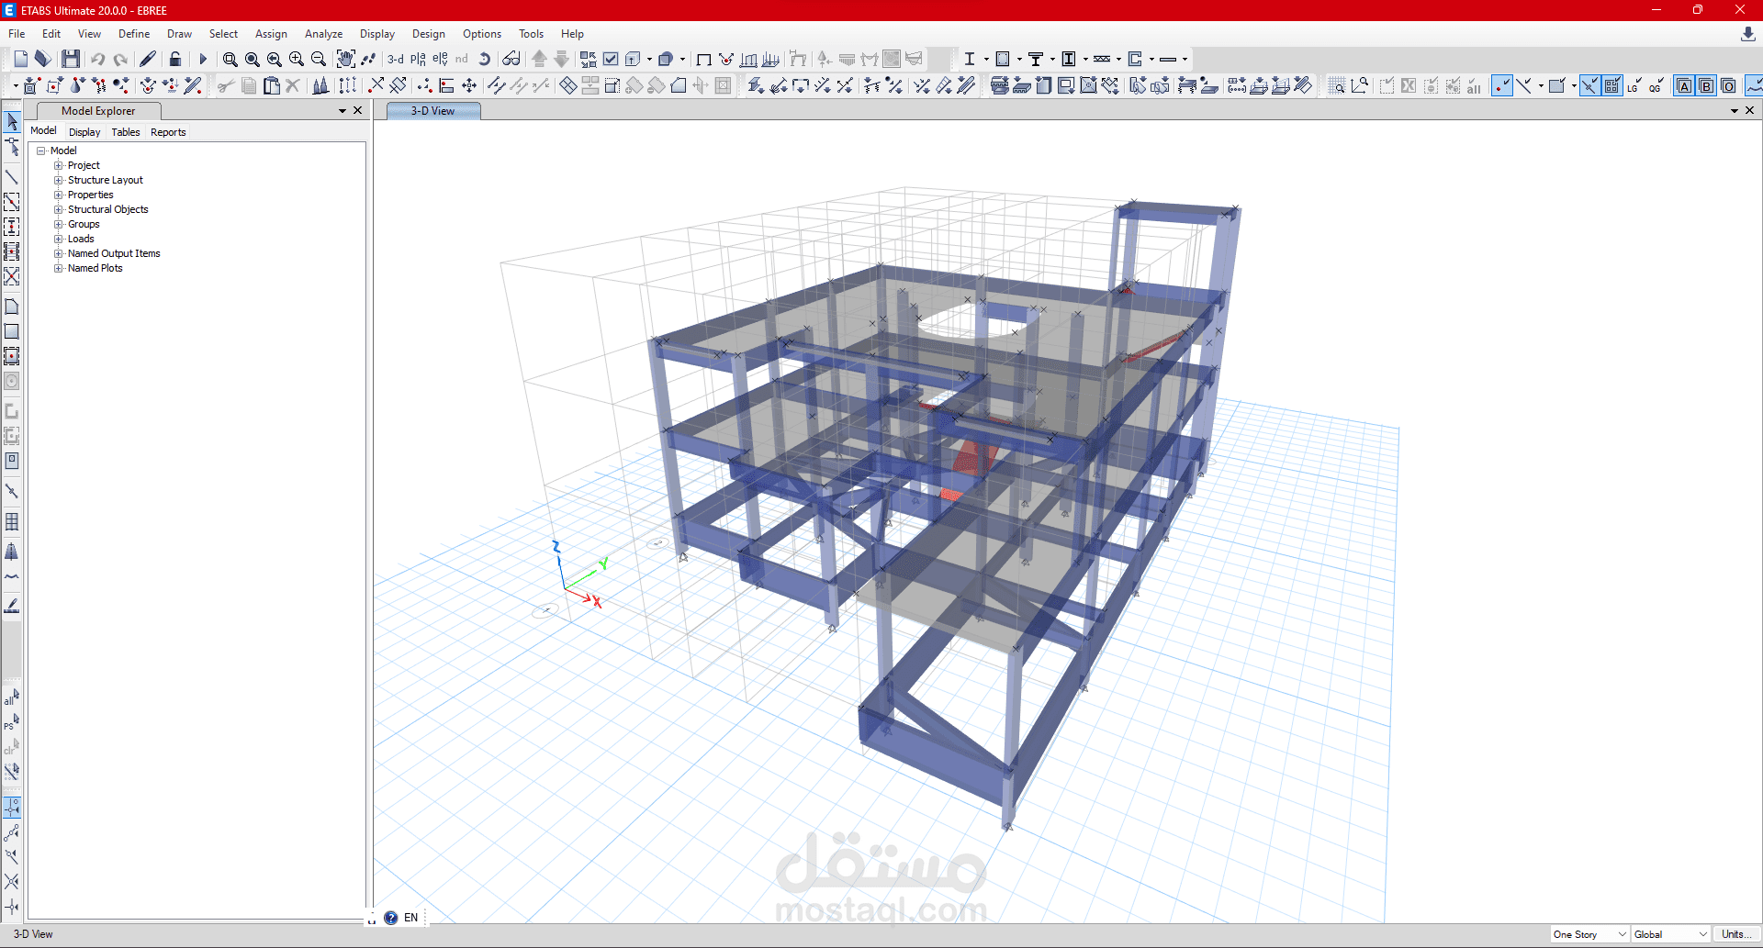The image size is (1763, 948).
Task: Toggle Snap to Points button
Action: coord(1501,85)
